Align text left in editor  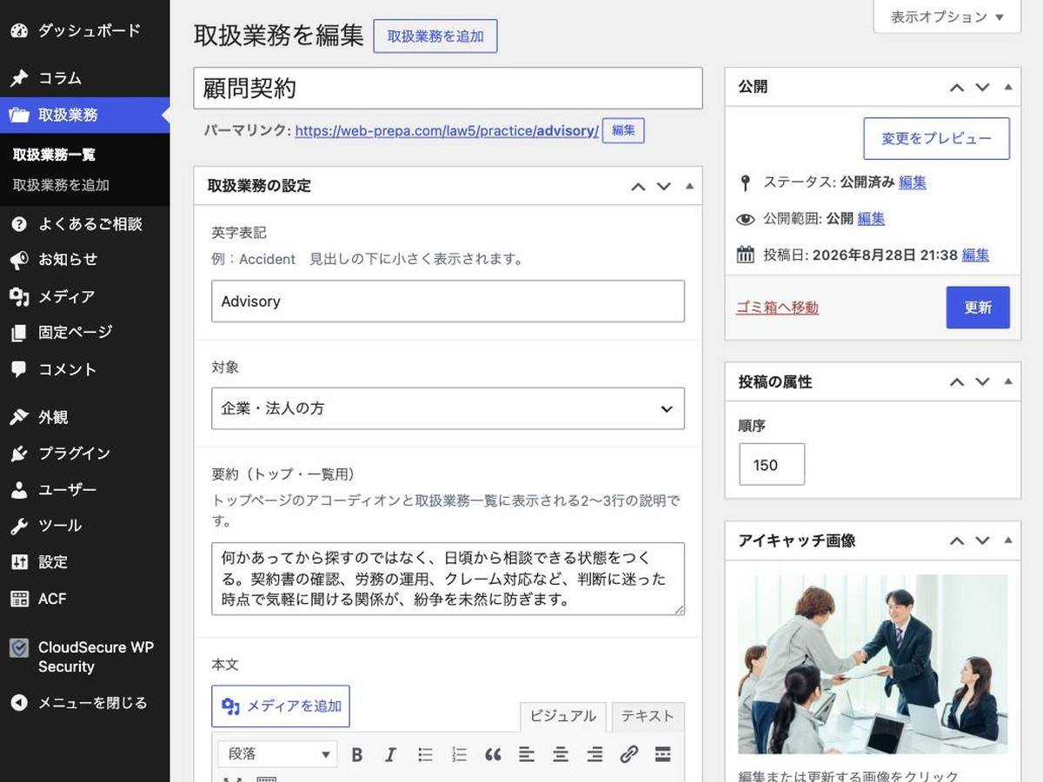tap(527, 754)
